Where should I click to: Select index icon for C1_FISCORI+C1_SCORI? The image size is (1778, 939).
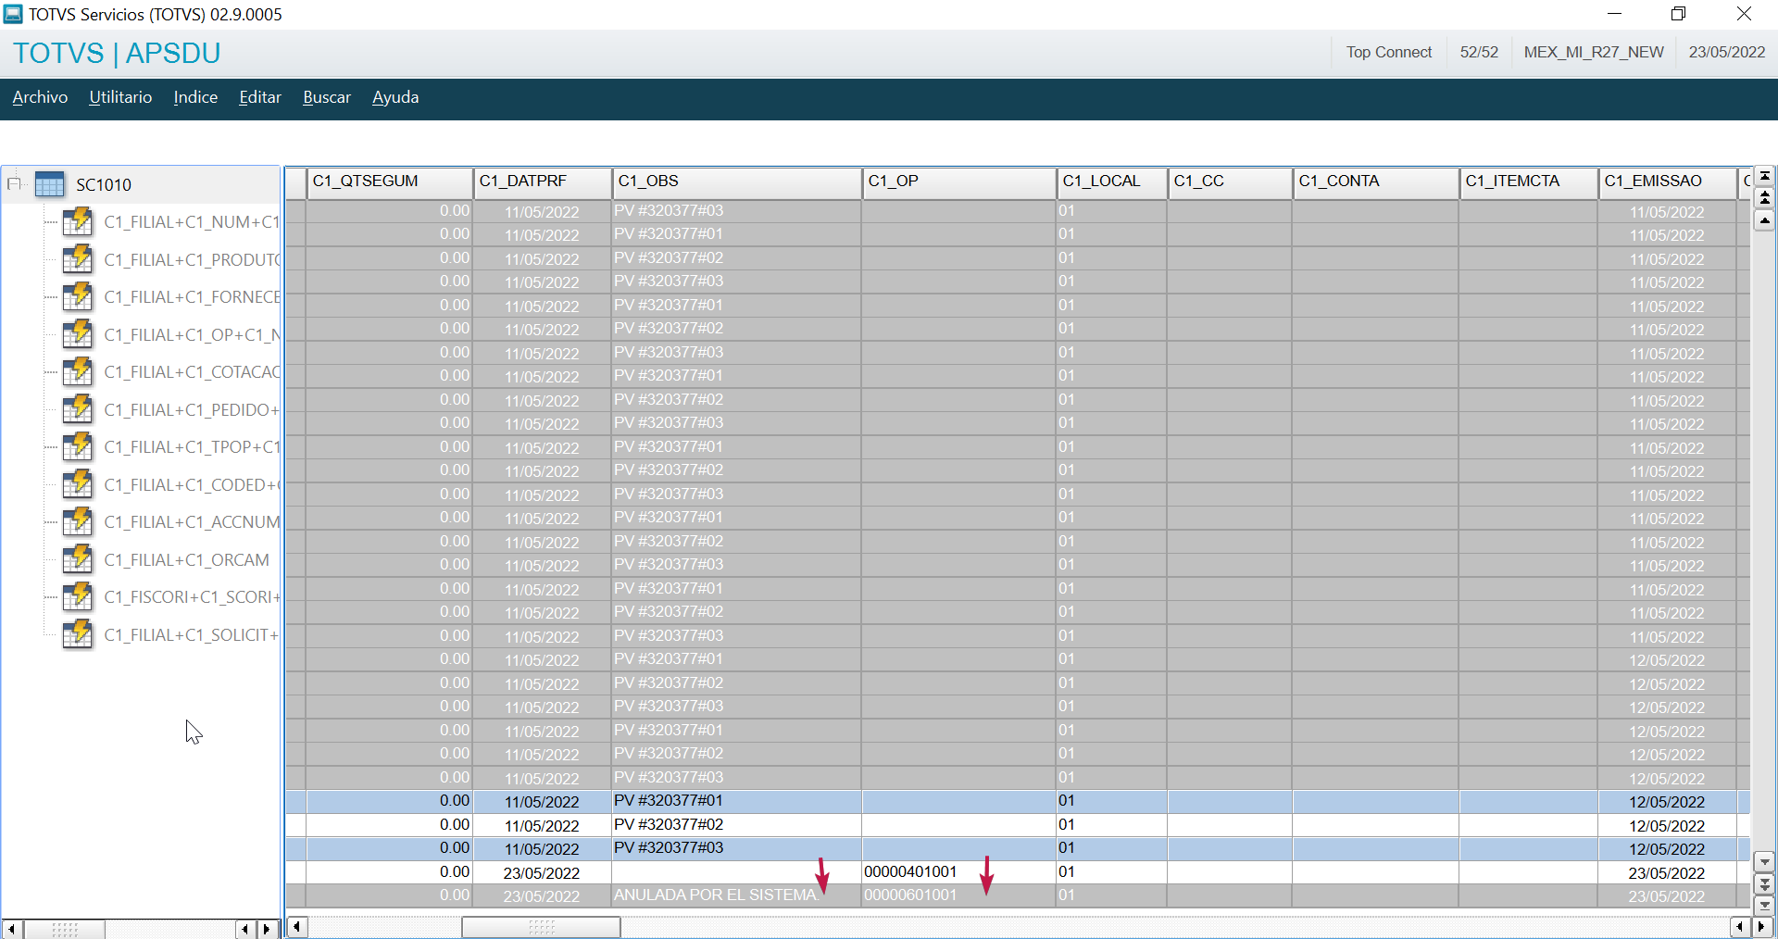pyautogui.click(x=78, y=597)
